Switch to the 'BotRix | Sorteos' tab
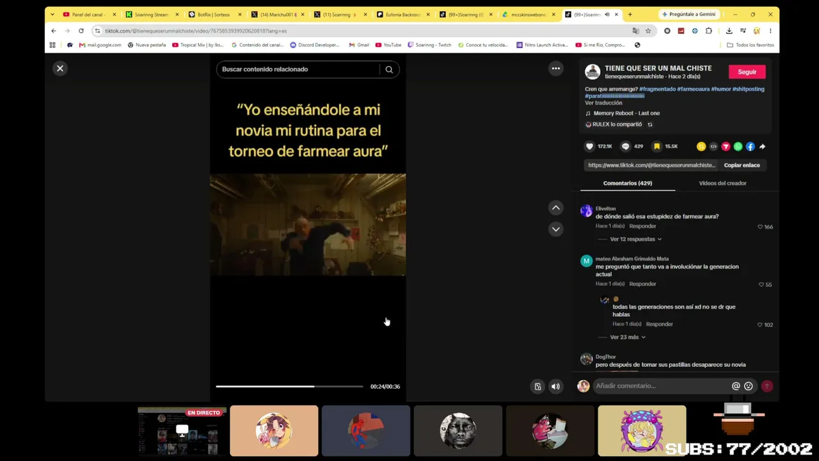The width and height of the screenshot is (819, 461). coord(214,14)
